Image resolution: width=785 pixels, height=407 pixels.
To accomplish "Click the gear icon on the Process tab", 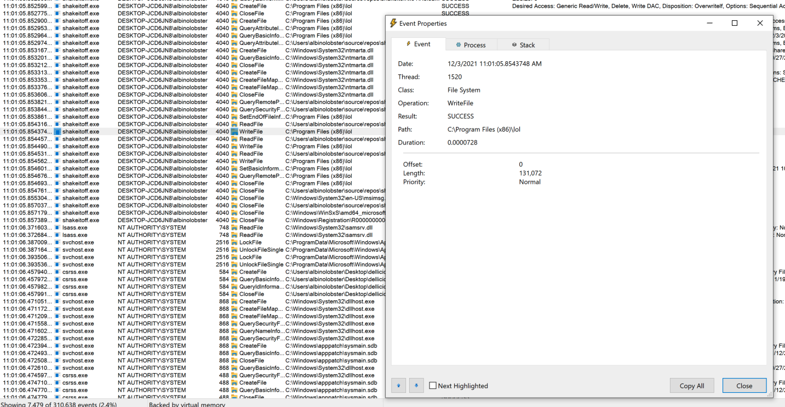I will click(459, 45).
